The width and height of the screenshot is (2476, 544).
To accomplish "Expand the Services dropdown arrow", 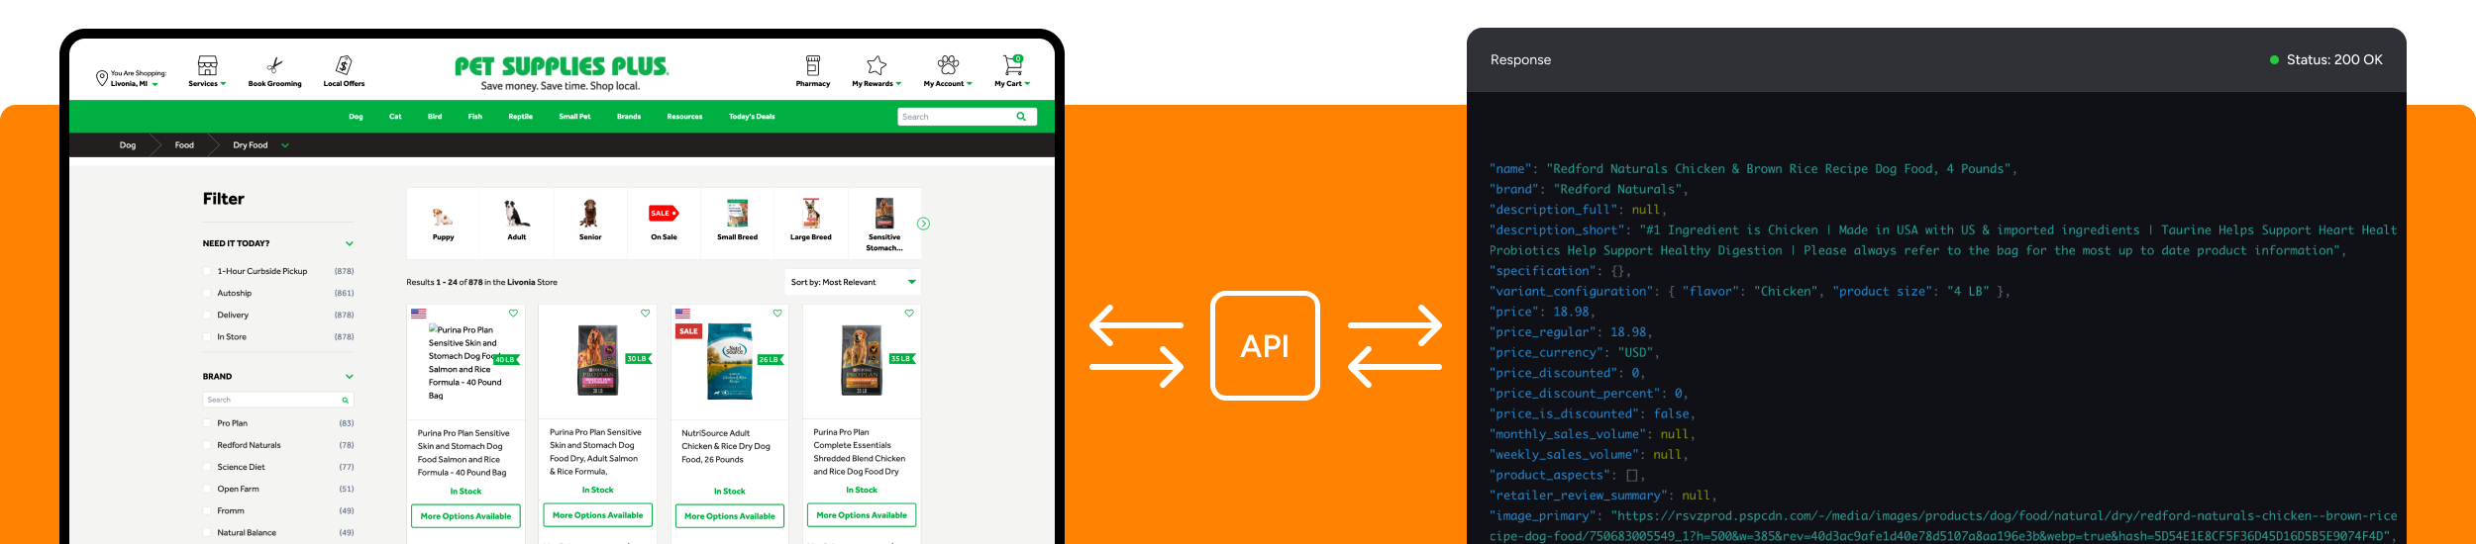I will [223, 84].
